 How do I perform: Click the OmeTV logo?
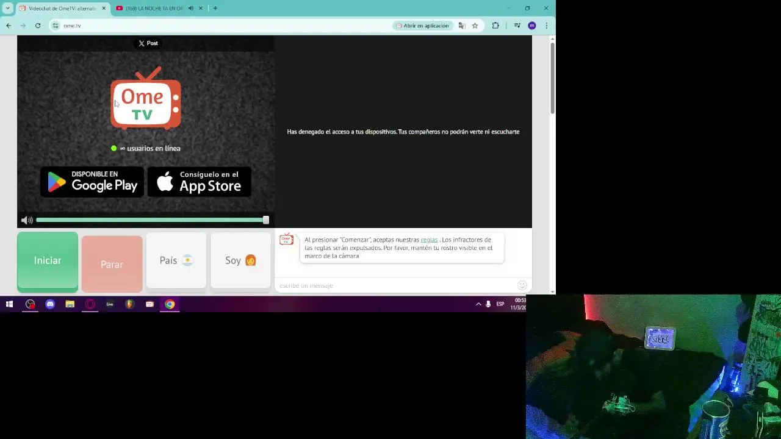pos(146,98)
